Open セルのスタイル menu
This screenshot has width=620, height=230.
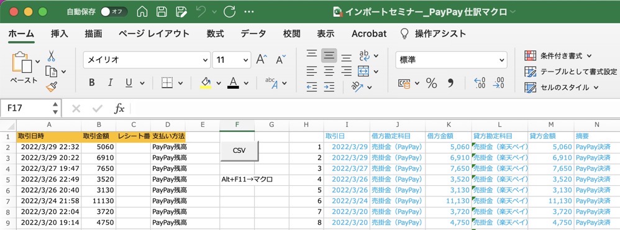[x=562, y=88]
